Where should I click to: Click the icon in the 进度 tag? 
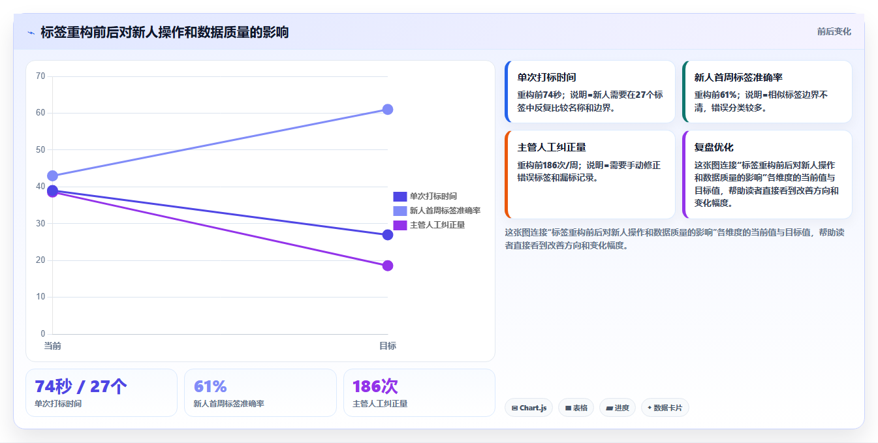point(609,408)
